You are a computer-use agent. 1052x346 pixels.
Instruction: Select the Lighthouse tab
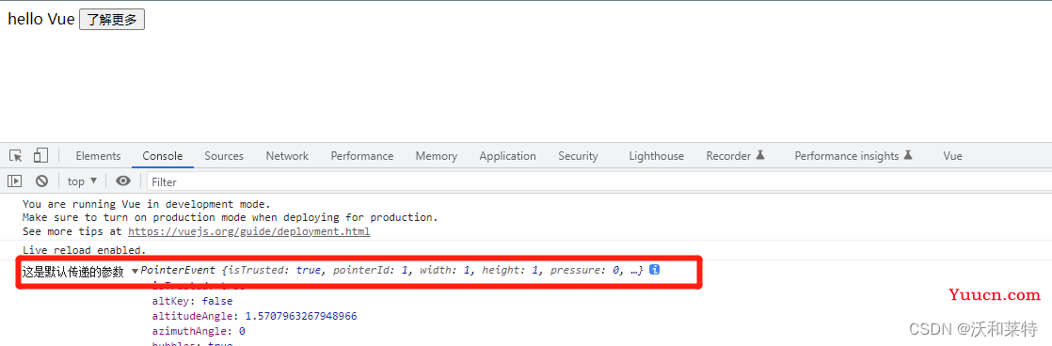pos(656,155)
